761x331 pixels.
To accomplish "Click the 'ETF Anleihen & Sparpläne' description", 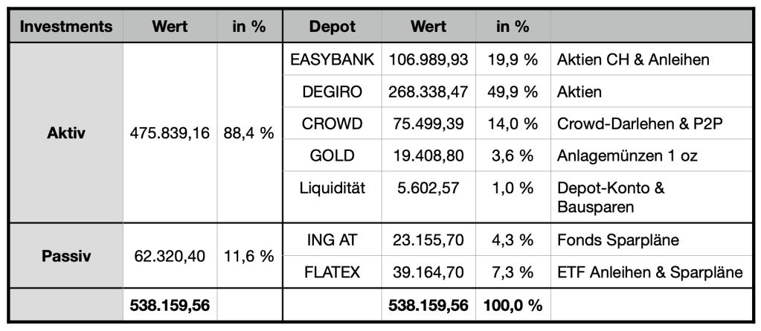I will click(649, 273).
